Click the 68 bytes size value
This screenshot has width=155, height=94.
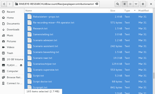coord(117,82)
